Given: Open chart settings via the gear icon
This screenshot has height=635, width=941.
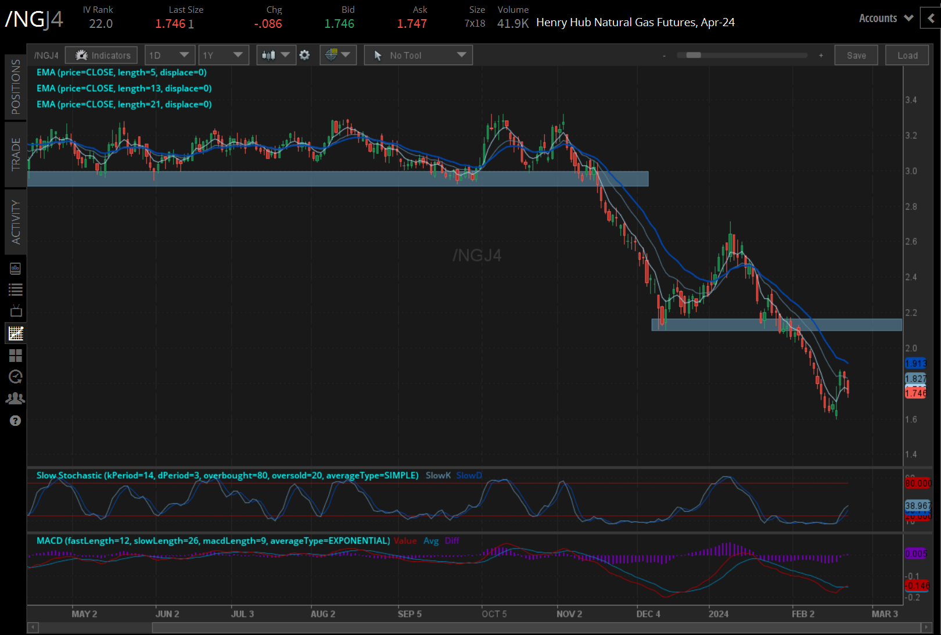Looking at the screenshot, I should (304, 55).
